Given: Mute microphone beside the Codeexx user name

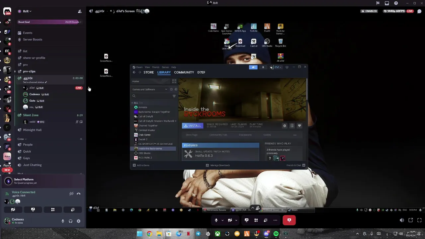Looking at the screenshot, I should point(63,221).
